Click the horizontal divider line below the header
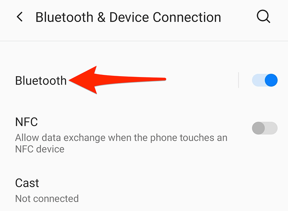This screenshot has height=211, width=288. click(144, 41)
